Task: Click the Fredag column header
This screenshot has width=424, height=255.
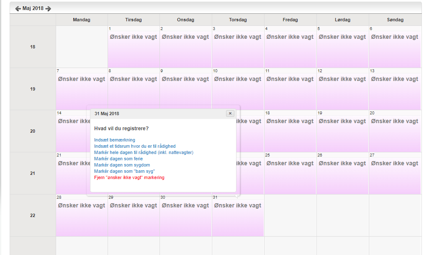Action: click(x=290, y=20)
